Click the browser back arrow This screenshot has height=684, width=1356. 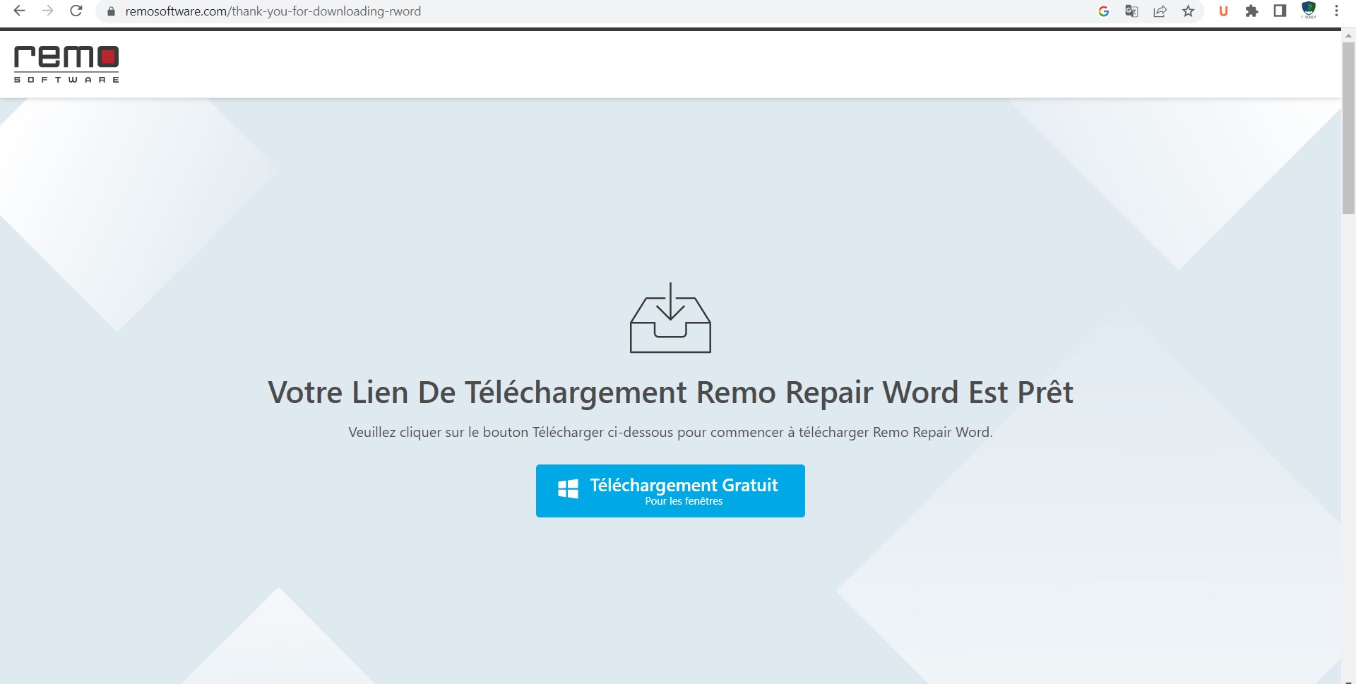click(x=20, y=11)
